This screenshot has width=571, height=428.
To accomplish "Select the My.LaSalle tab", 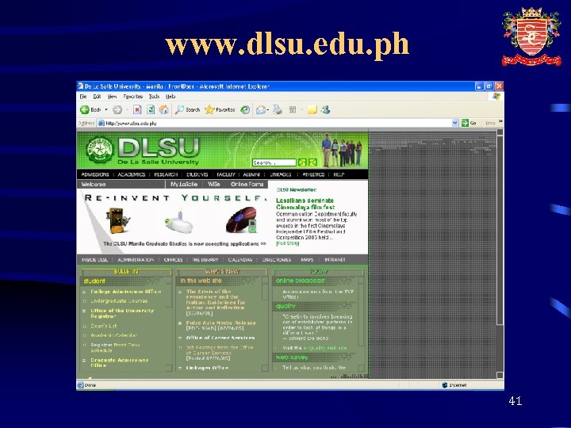I will pos(184,184).
